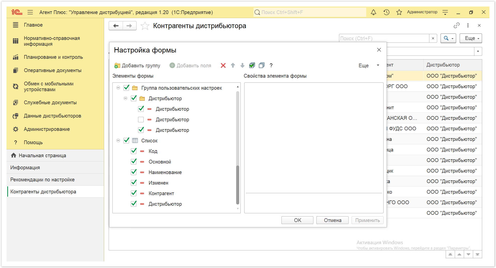Open service settings icon next to Администратор
496x268 pixels.
pos(445,12)
